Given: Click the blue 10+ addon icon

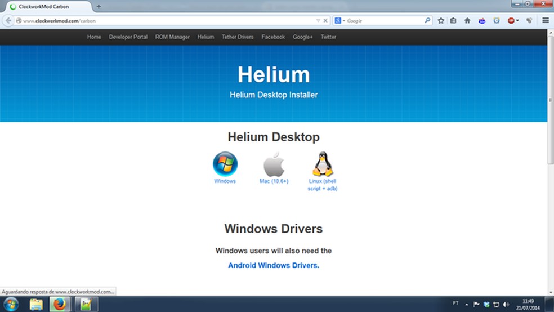Looking at the screenshot, I should (482, 21).
